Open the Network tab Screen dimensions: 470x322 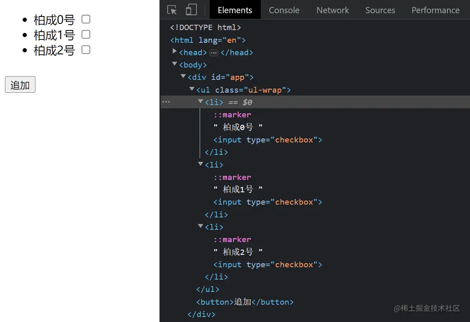pyautogui.click(x=333, y=10)
